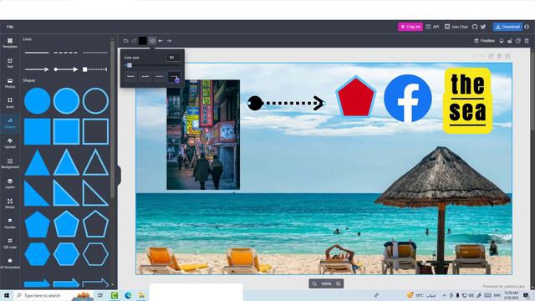Image resolution: width=535 pixels, height=301 pixels.
Task: Open the Quotes side panel
Action: [x=10, y=223]
